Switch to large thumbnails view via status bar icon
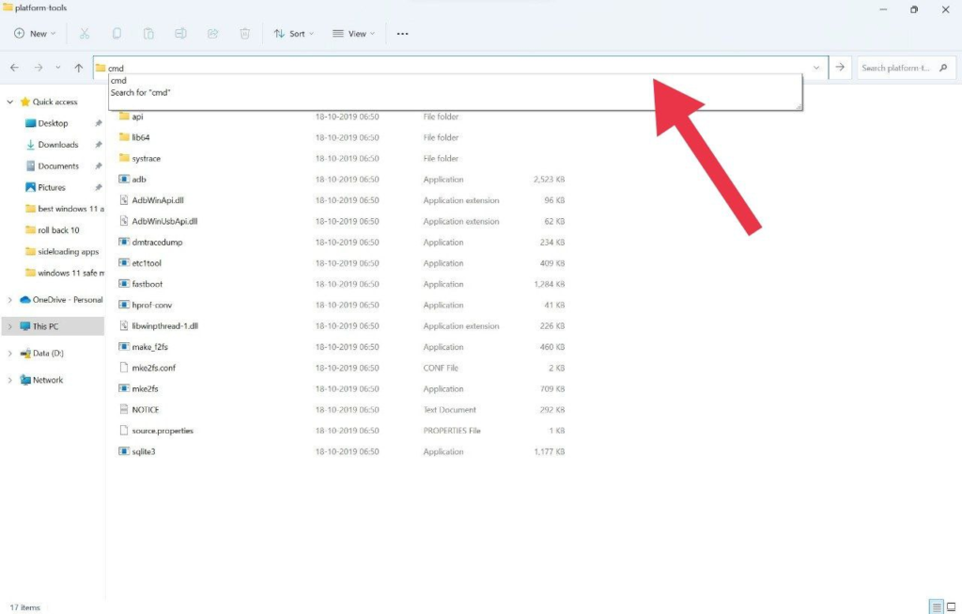This screenshot has height=614, width=962. point(951,606)
